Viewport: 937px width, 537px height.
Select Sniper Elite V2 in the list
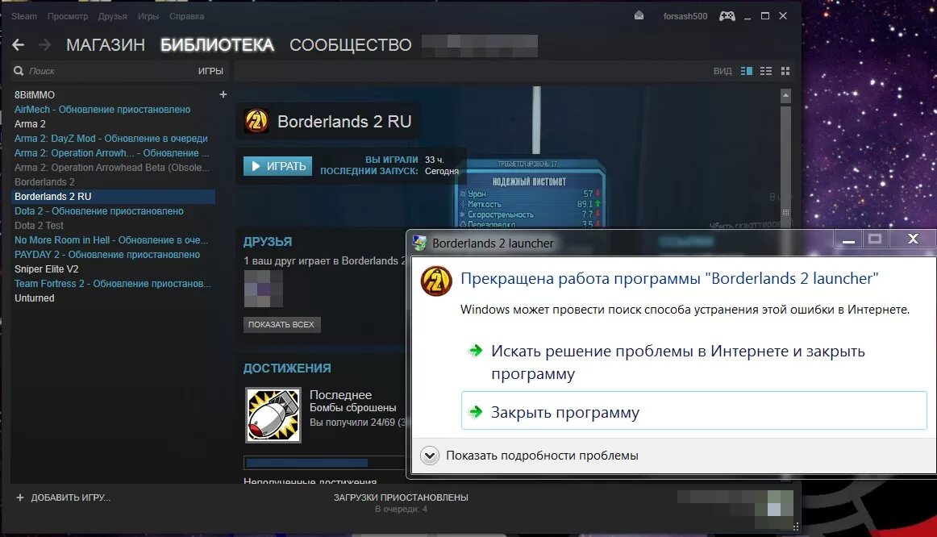[x=47, y=268]
